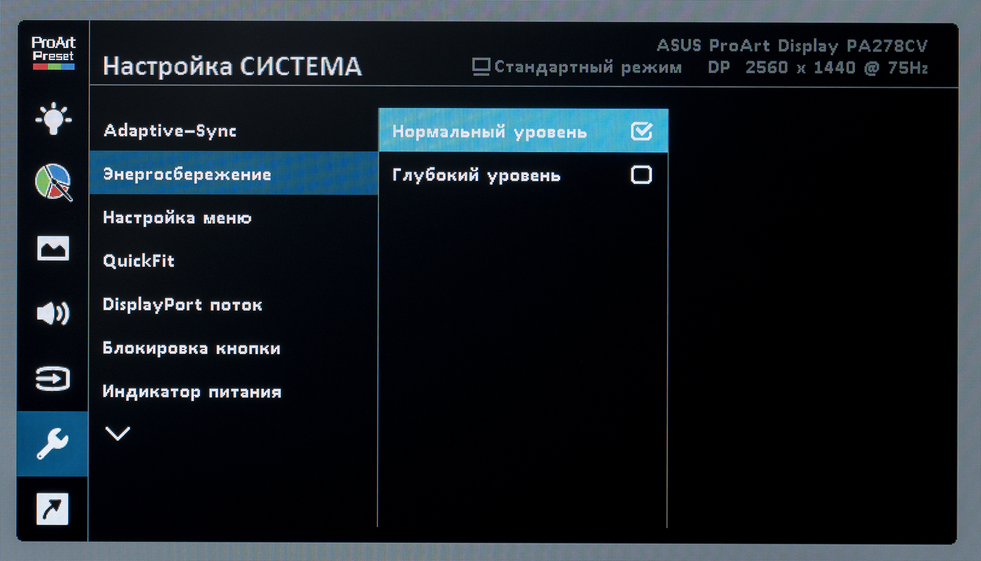
Task: Select the DisplayPort поток entry
Action: pyautogui.click(x=182, y=305)
